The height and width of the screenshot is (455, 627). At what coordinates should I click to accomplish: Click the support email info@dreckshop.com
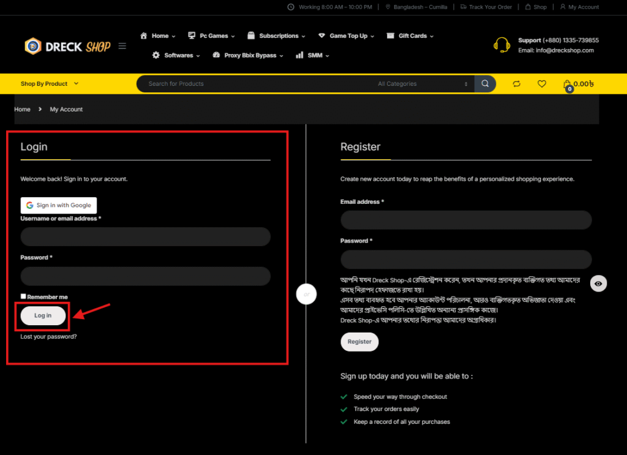click(565, 50)
